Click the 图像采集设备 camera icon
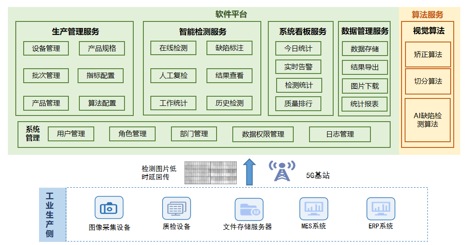 (x=109, y=208)
